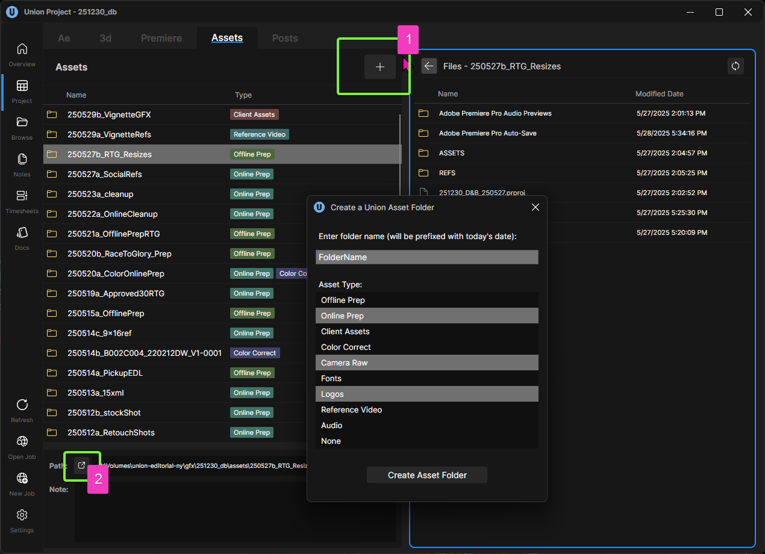Click folder icon of 250529b_VignetteGFX
765x554 pixels.
coord(52,114)
